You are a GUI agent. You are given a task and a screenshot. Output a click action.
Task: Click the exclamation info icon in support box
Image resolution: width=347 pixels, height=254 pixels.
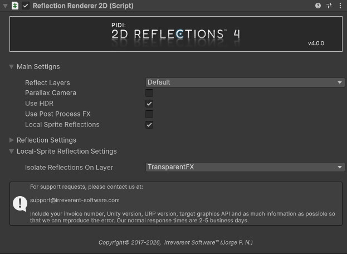(20, 203)
